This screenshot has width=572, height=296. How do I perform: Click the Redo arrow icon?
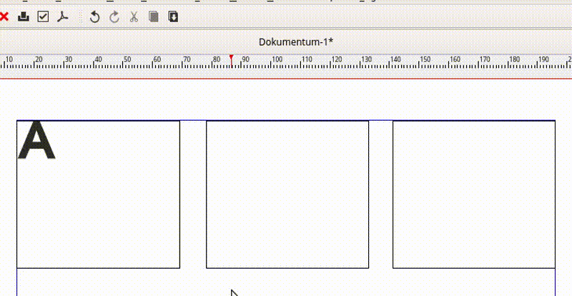pyautogui.click(x=114, y=16)
